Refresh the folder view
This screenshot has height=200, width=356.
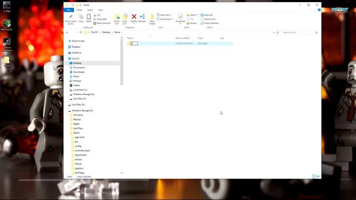[x=278, y=32]
